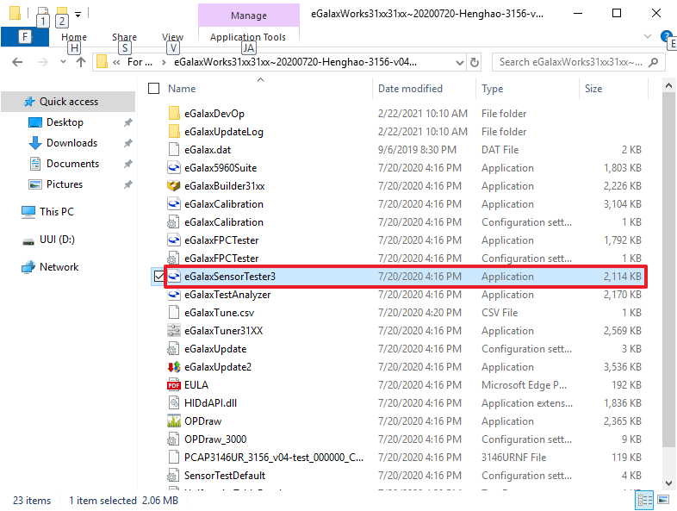Open the eGalaxBuilder31xx application icon

click(174, 186)
